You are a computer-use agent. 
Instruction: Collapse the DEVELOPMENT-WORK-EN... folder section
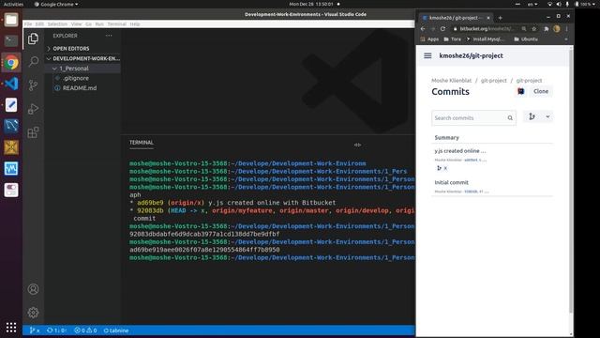[83, 58]
